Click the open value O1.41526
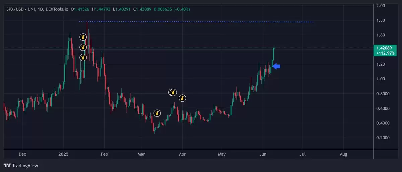 [80, 9]
